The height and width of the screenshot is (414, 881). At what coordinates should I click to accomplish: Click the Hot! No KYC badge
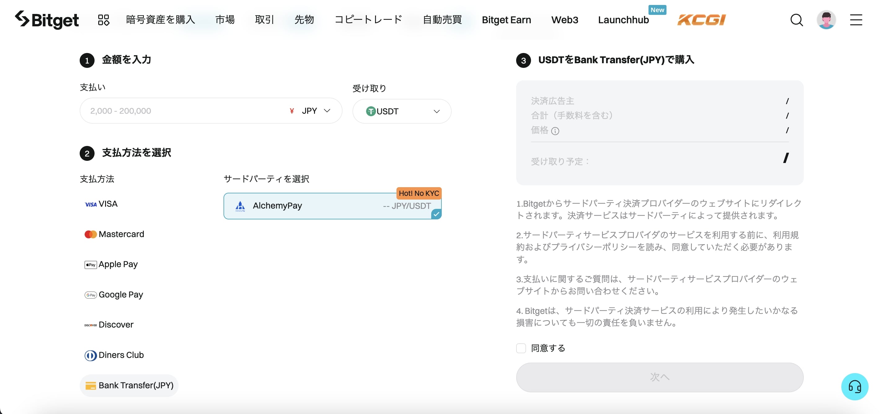pos(418,193)
